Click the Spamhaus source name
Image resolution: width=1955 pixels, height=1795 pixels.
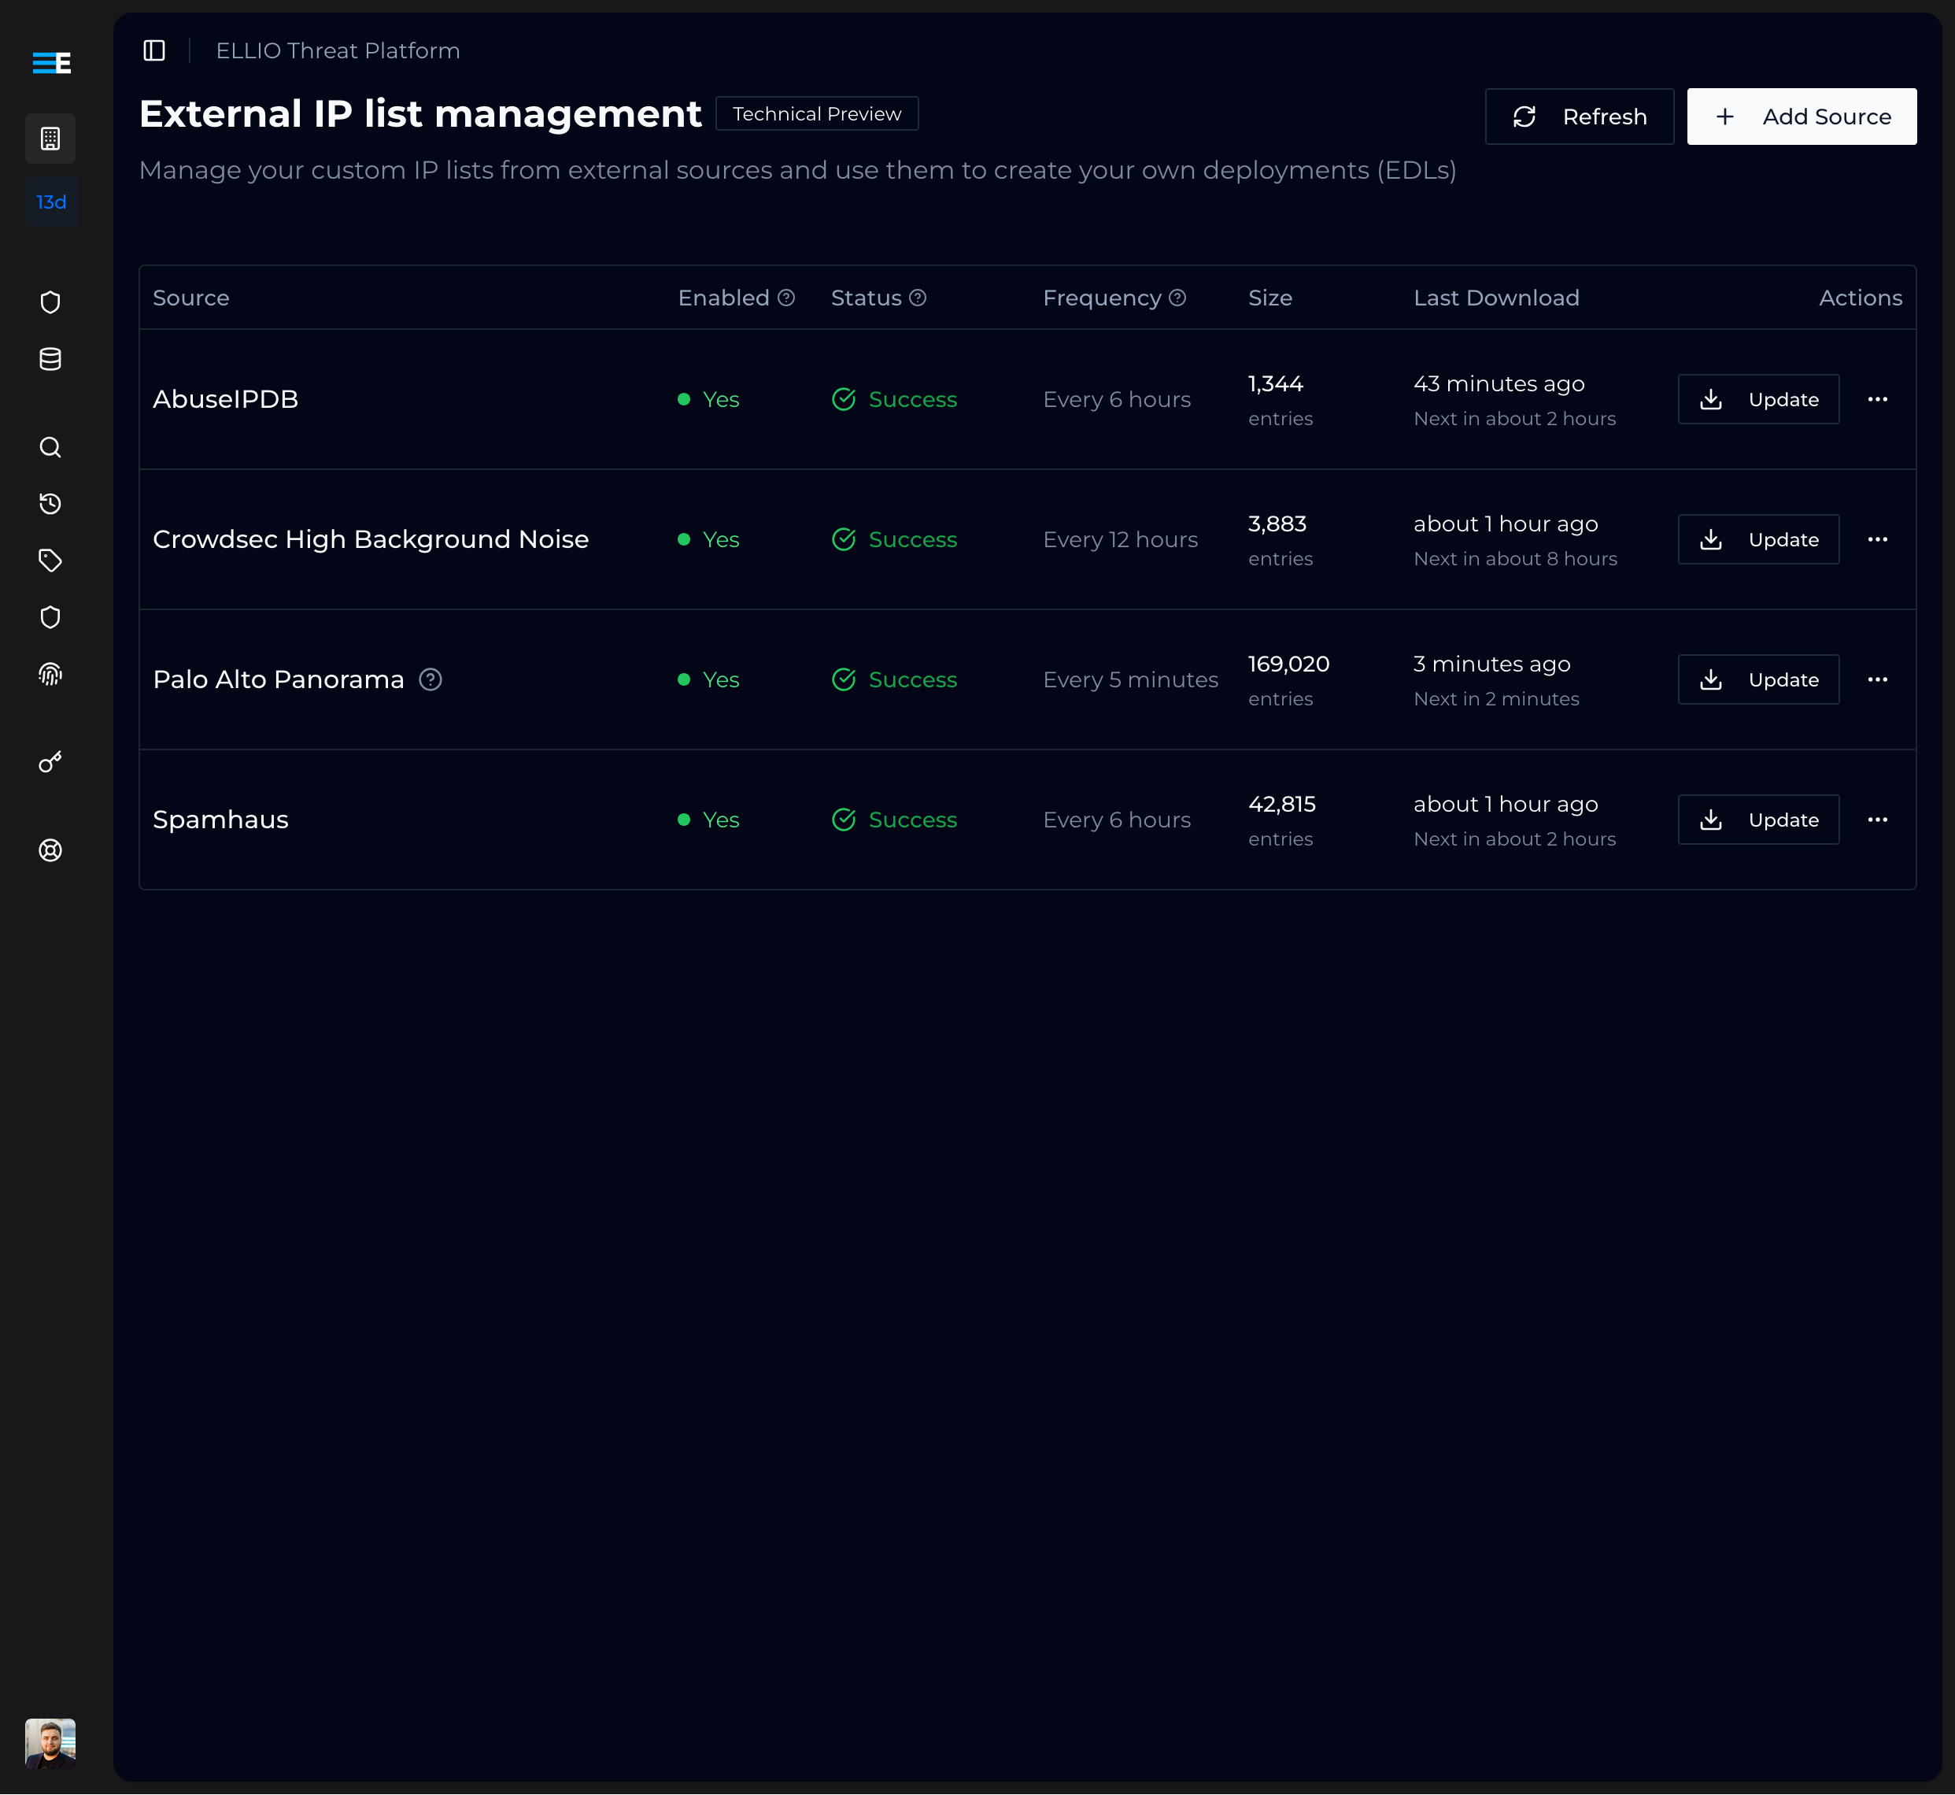[x=220, y=820]
